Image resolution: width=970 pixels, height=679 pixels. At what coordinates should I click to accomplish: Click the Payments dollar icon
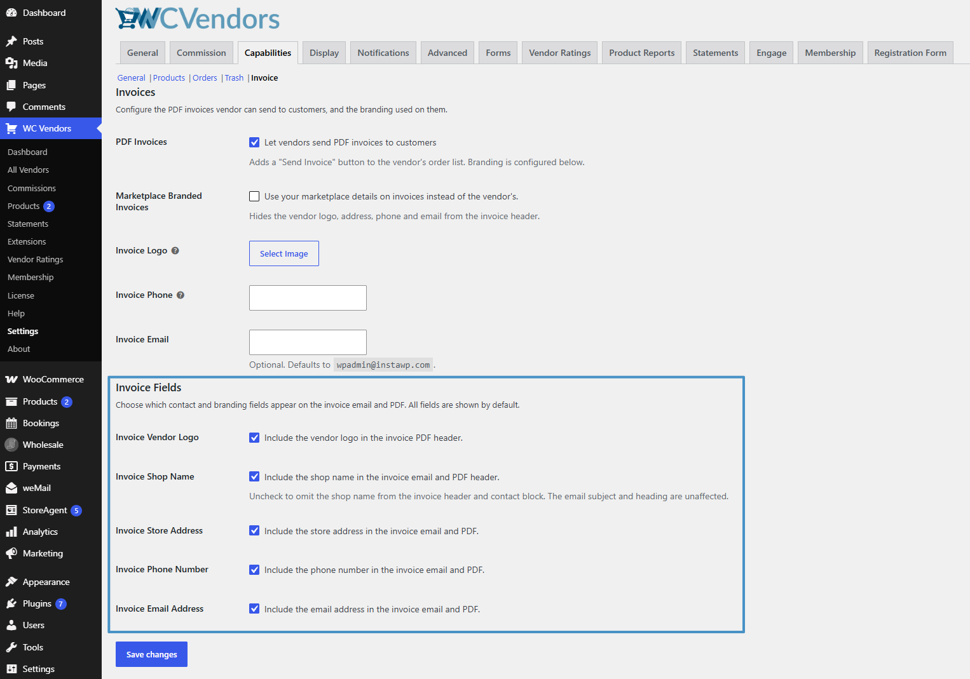pyautogui.click(x=11, y=466)
